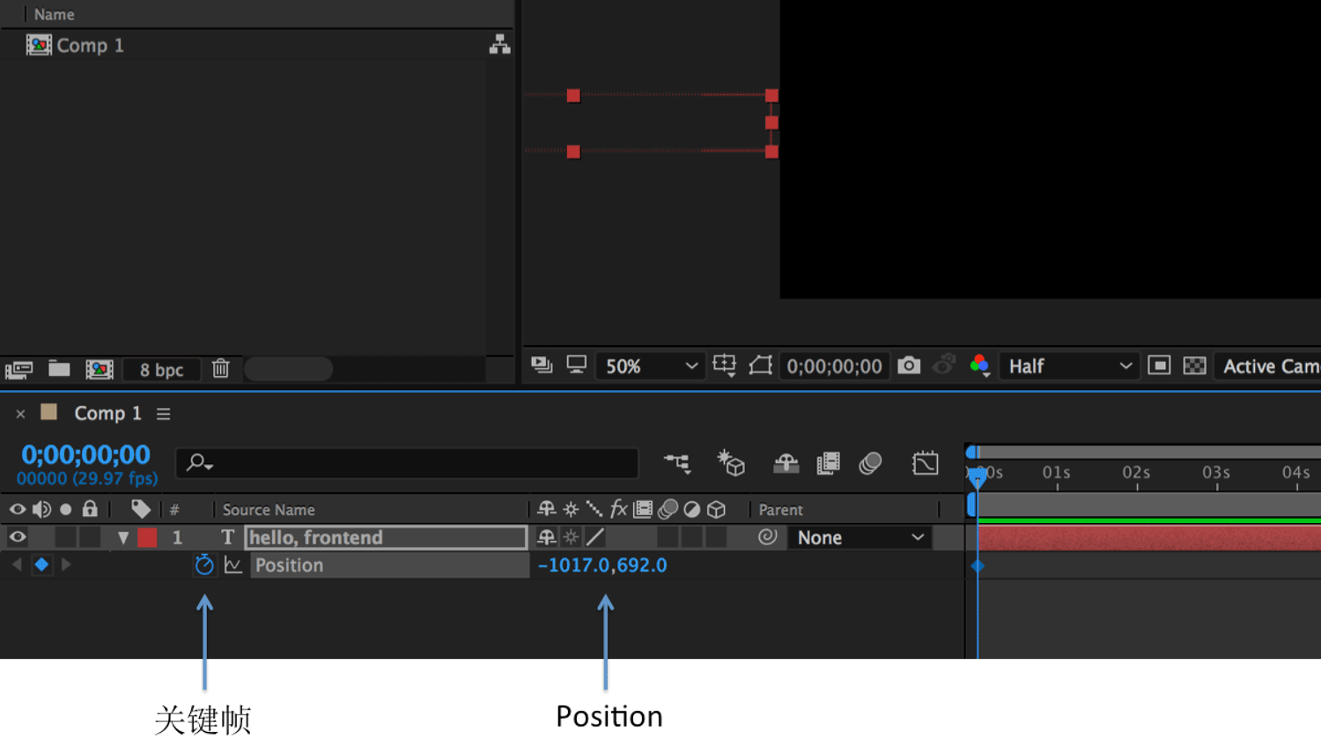Viewport: 1321px width, 746px height.
Task: Open the Comp 1 timeline panel menu
Action: (x=164, y=414)
